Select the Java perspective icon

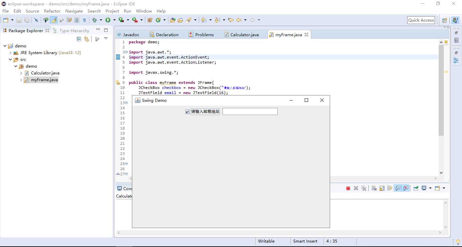point(455,20)
